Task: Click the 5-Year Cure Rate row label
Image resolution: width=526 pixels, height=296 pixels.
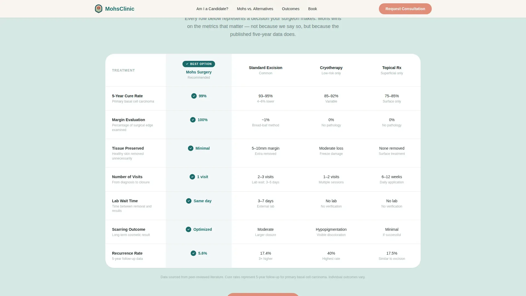Action: [127, 96]
